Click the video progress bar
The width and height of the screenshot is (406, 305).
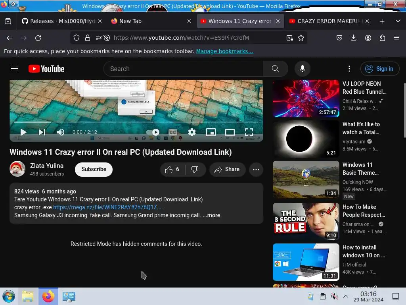[x=136, y=122]
